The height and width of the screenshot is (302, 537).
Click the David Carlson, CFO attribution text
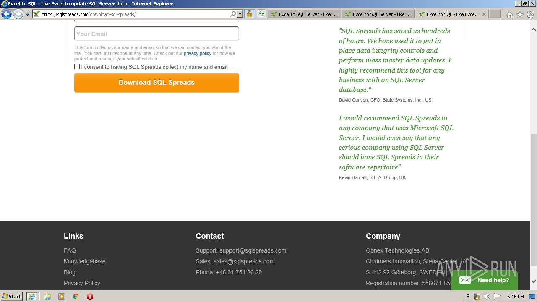pyautogui.click(x=385, y=100)
